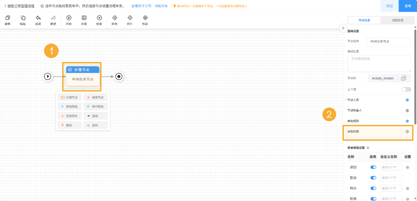Click the 前进 (redo) arrow icon
Screen dimensions: 417x201
(53, 18)
